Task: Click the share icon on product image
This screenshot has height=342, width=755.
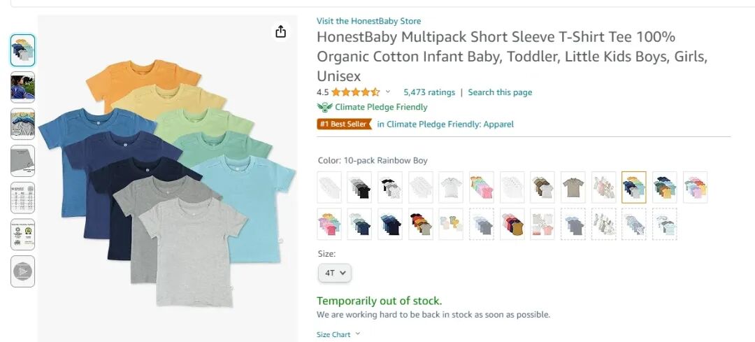Action: click(x=281, y=31)
